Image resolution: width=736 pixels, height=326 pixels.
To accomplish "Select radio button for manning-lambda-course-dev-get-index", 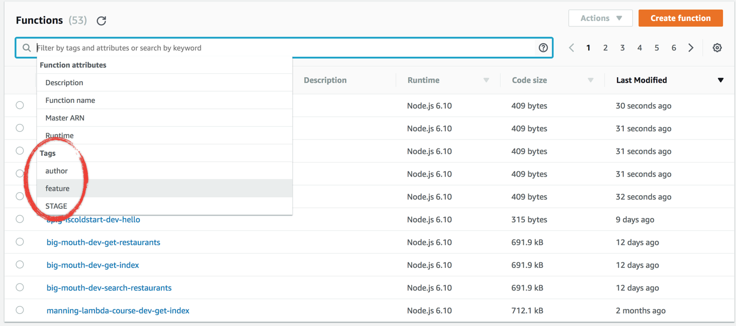I will [20, 310].
